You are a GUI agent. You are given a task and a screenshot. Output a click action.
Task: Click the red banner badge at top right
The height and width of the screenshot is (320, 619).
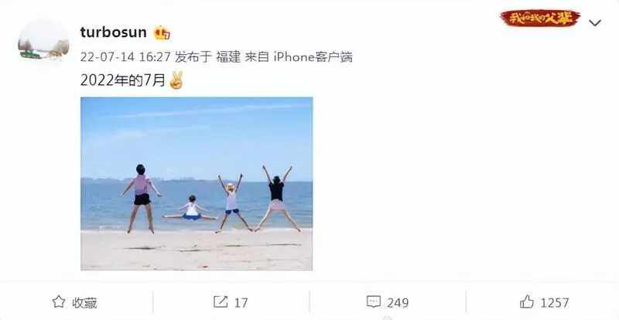pyautogui.click(x=540, y=18)
